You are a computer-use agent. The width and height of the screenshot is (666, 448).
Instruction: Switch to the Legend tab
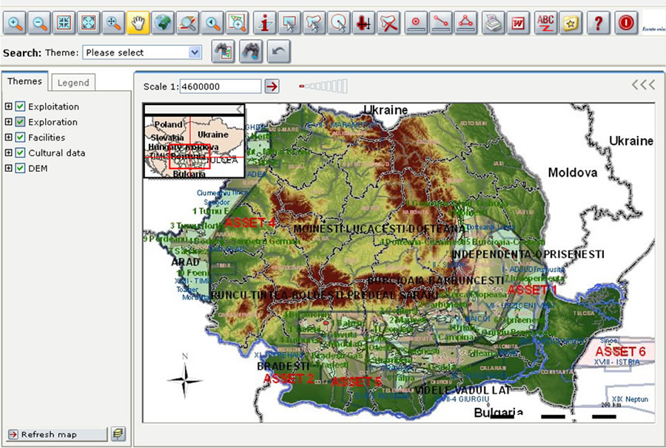click(73, 83)
